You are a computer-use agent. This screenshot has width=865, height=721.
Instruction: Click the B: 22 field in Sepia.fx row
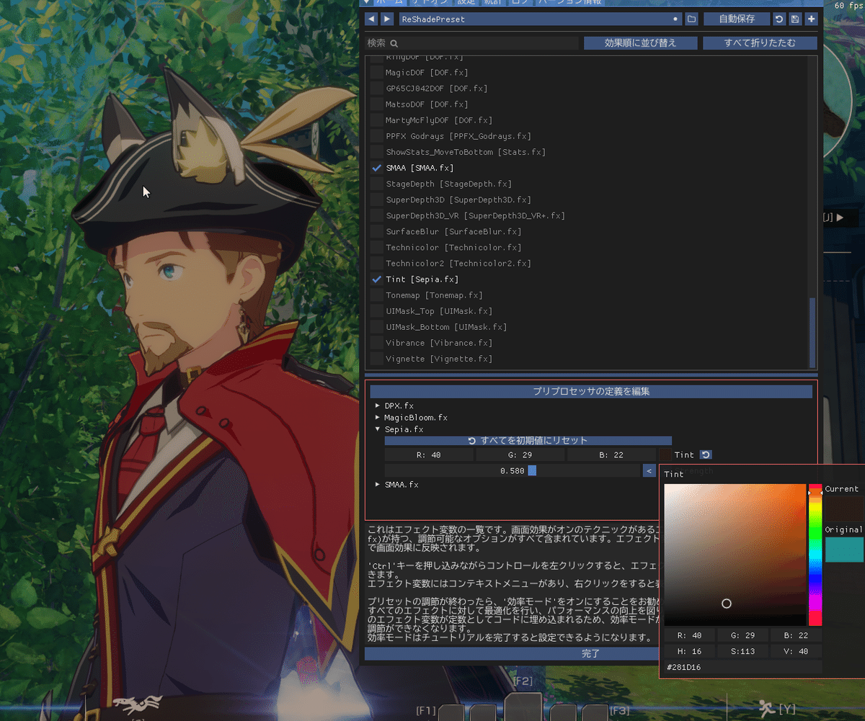[612, 454]
